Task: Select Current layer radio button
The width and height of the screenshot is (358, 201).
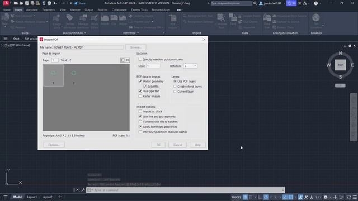Action: tap(175, 92)
